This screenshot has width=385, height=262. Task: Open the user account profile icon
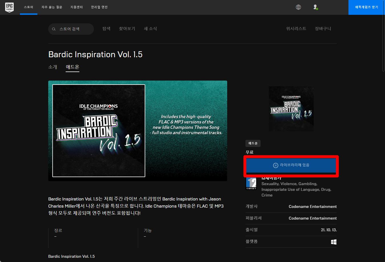(315, 7)
